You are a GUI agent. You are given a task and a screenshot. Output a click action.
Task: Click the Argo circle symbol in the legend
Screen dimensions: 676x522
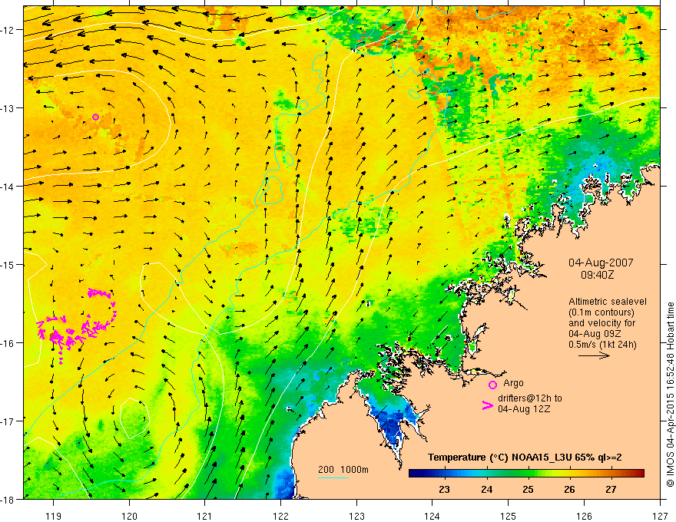[492, 385]
